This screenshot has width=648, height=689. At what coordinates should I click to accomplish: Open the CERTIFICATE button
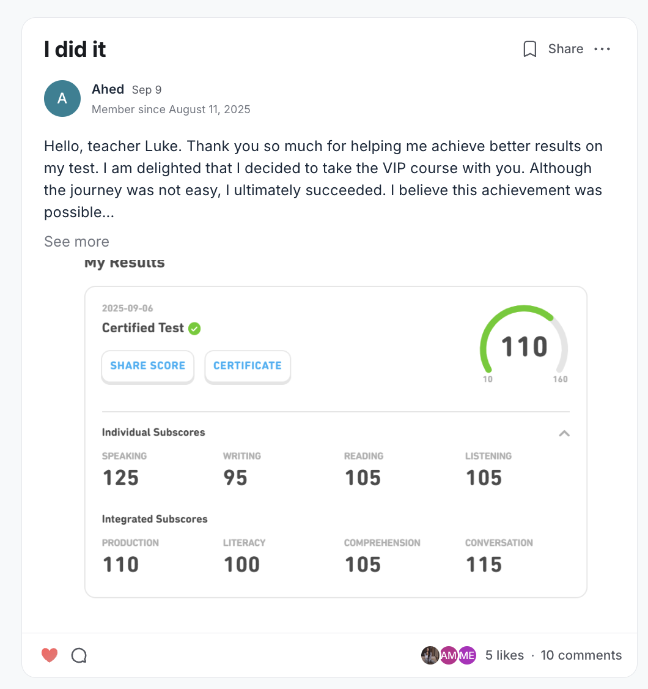[x=248, y=366]
